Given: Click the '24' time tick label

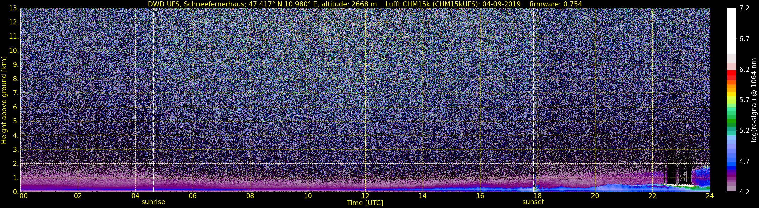Looking at the screenshot, I should (710, 196).
